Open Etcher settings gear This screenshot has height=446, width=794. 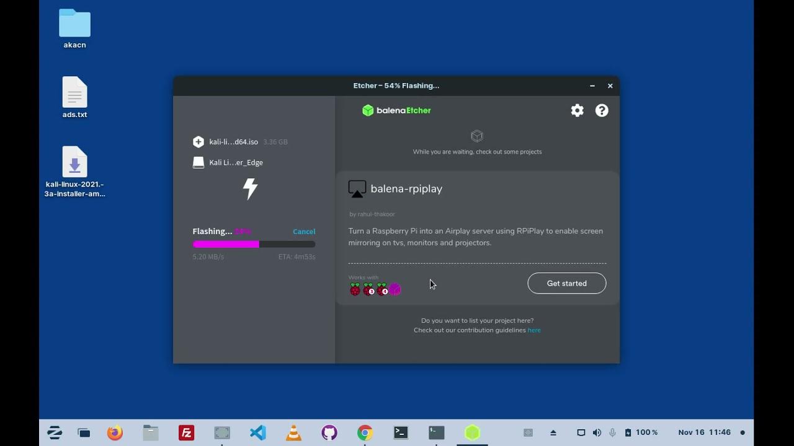pos(578,110)
